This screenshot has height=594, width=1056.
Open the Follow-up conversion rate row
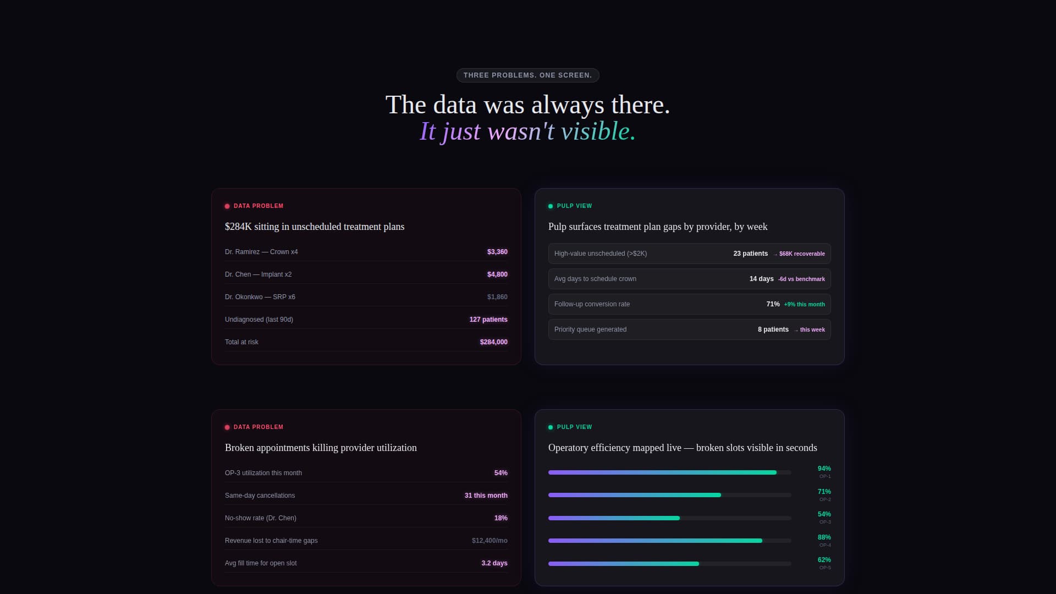(x=689, y=304)
